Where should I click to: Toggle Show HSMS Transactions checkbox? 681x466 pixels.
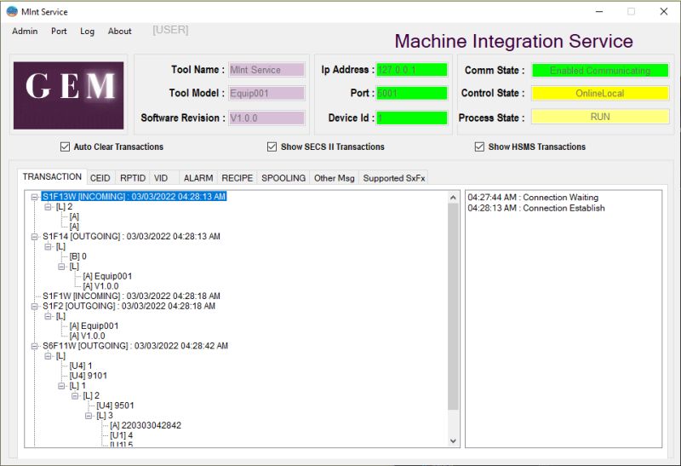coord(479,147)
